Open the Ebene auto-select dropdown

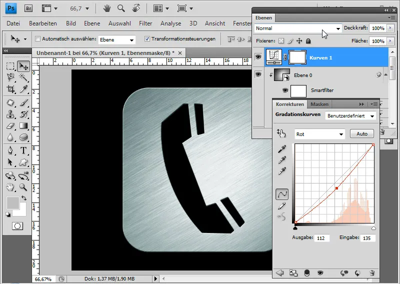[117, 40]
